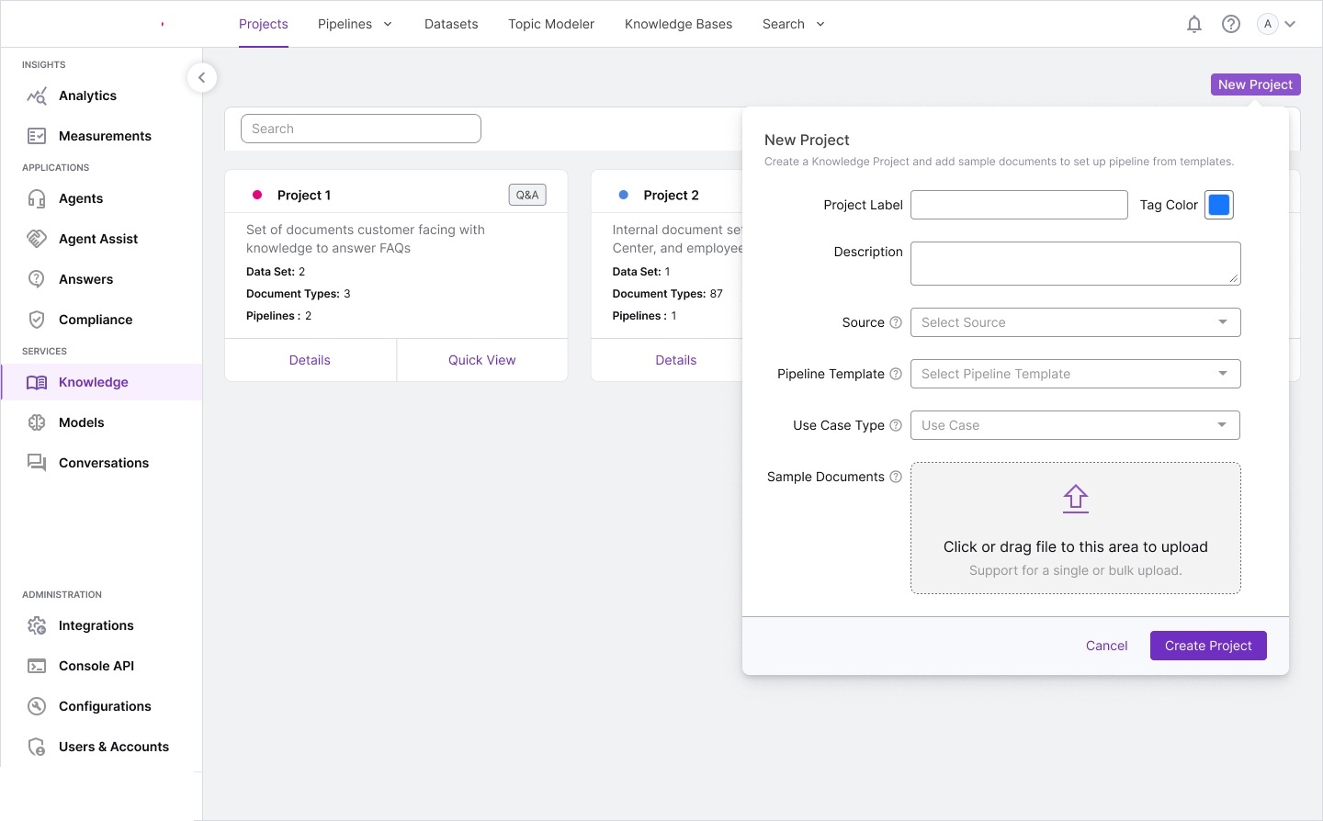Image resolution: width=1323 pixels, height=821 pixels.
Task: Cancel the New Project dialog
Action: (x=1106, y=646)
